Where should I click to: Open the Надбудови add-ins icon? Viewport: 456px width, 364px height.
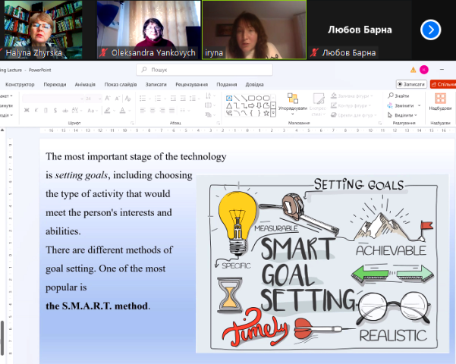[x=439, y=100]
